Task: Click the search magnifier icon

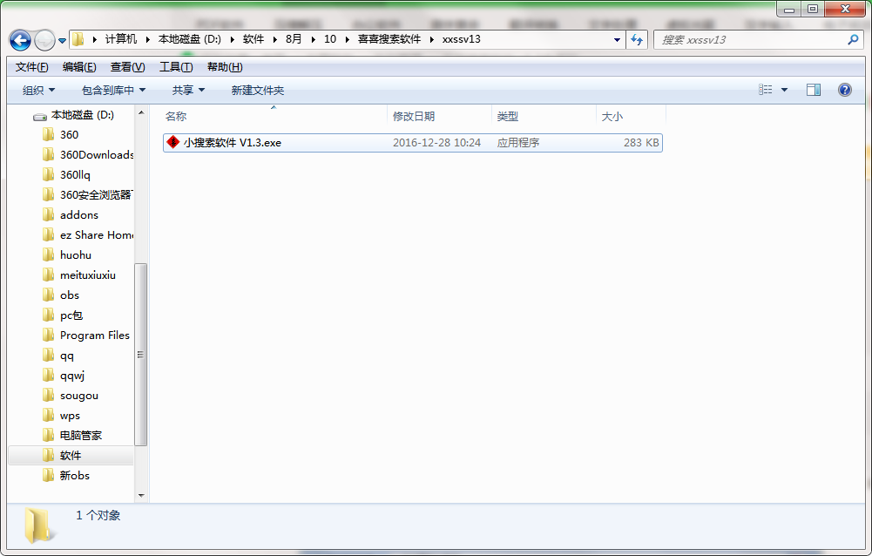Action: coord(853,39)
